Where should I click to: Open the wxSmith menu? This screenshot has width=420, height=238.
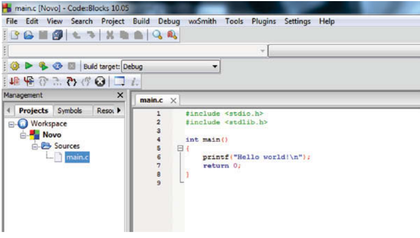202,21
